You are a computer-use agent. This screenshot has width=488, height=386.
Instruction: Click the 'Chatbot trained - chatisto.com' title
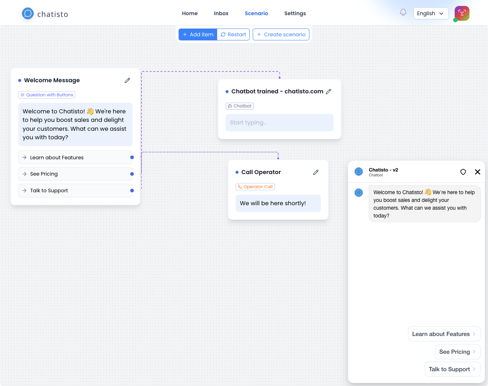(277, 91)
